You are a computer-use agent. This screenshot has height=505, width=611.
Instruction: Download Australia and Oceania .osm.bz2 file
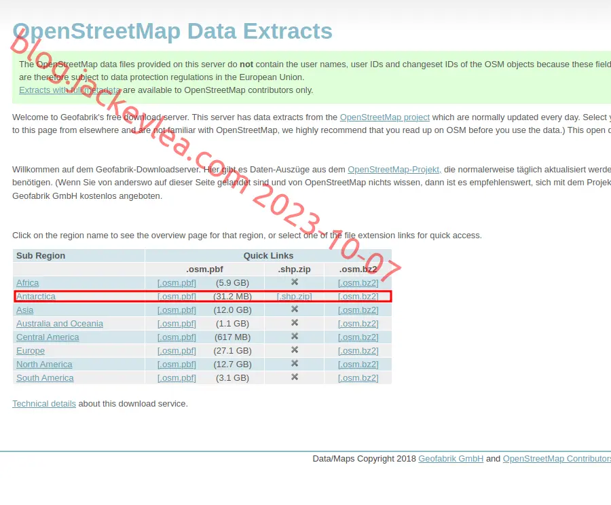pyautogui.click(x=358, y=324)
